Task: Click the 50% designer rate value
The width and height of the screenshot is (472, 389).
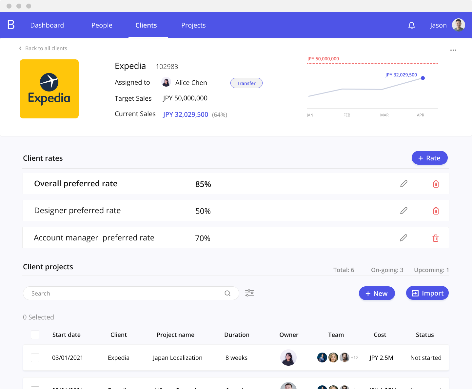Action: click(x=203, y=211)
